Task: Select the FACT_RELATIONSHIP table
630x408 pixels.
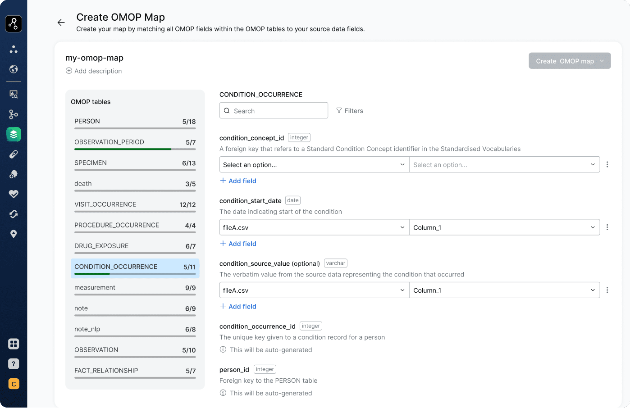Action: 135,372
